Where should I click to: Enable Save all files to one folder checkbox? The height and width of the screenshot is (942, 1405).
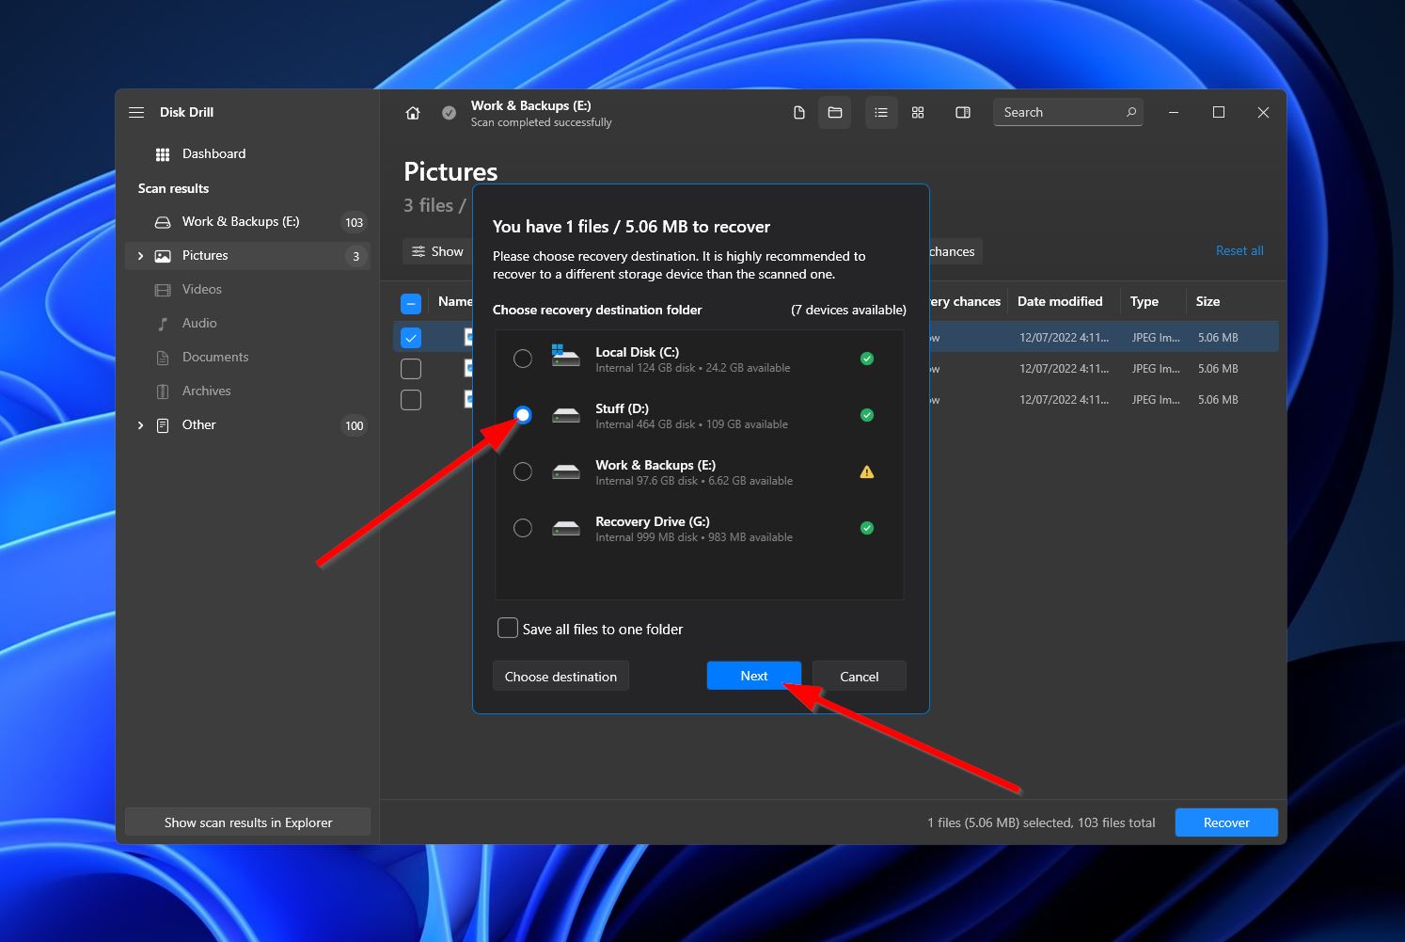point(508,628)
